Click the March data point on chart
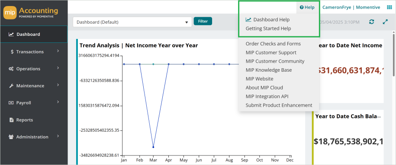Image resolution: width=396 pixels, height=165 pixels. (153, 147)
